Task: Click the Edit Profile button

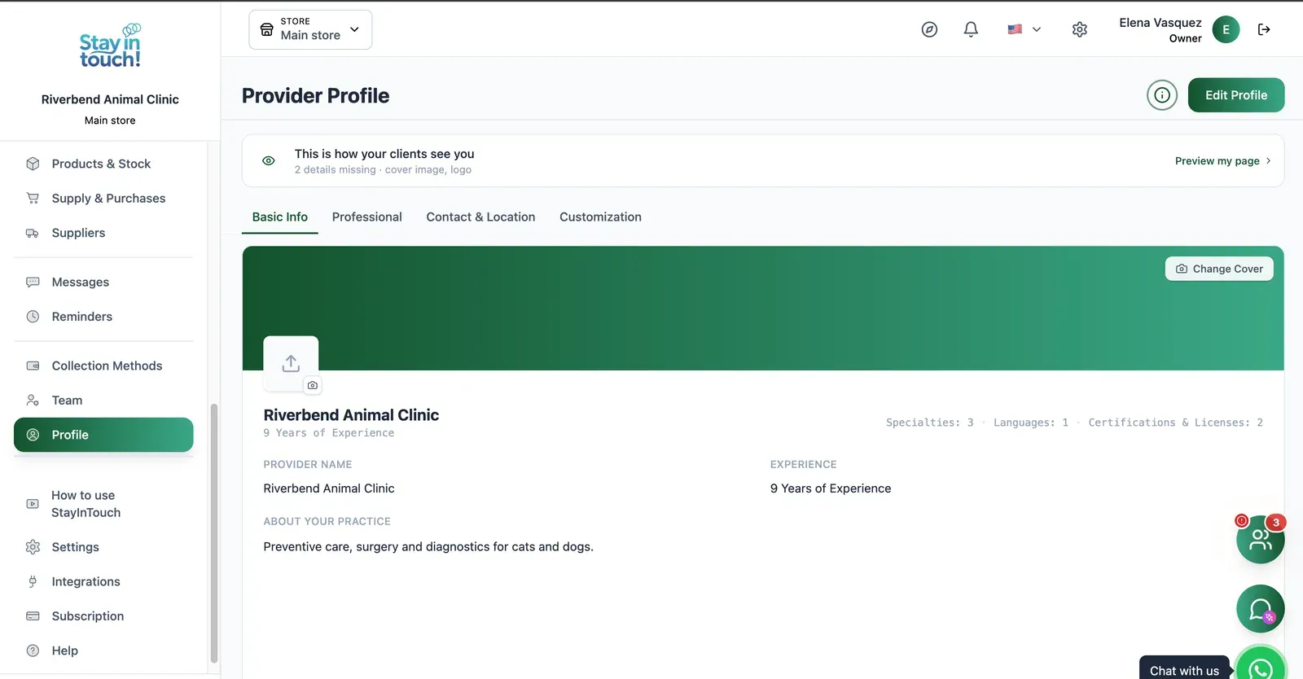Action: (1236, 95)
